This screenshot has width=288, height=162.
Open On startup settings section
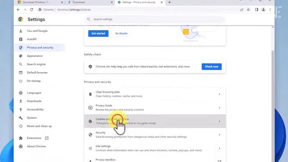(x=34, y=81)
